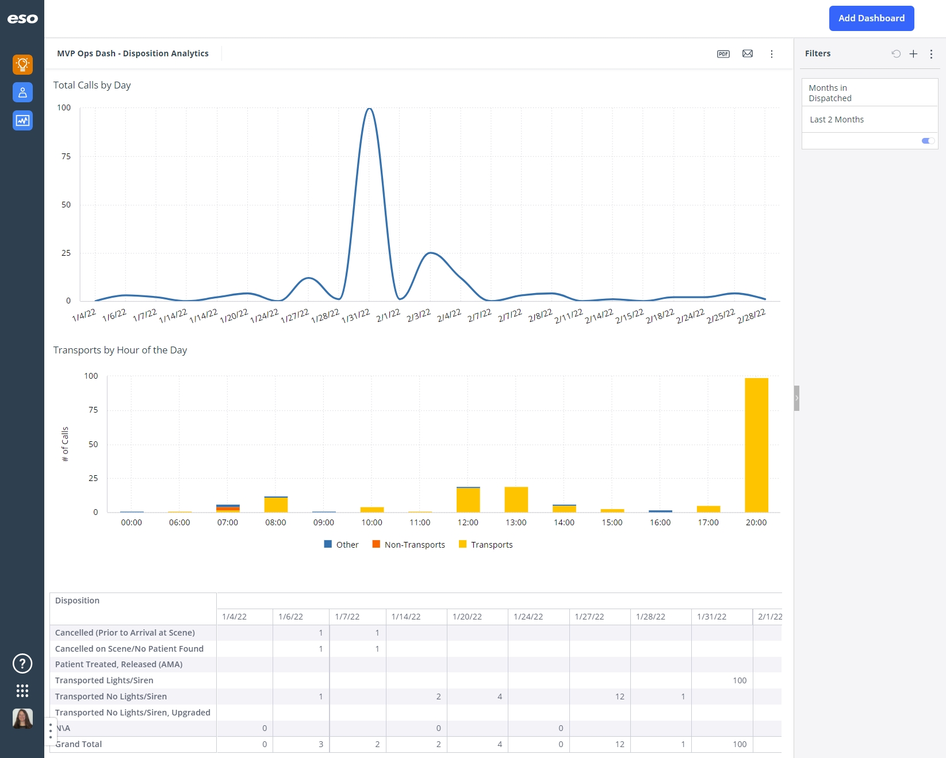Select the orange insights lightbulb icon

[x=22, y=64]
